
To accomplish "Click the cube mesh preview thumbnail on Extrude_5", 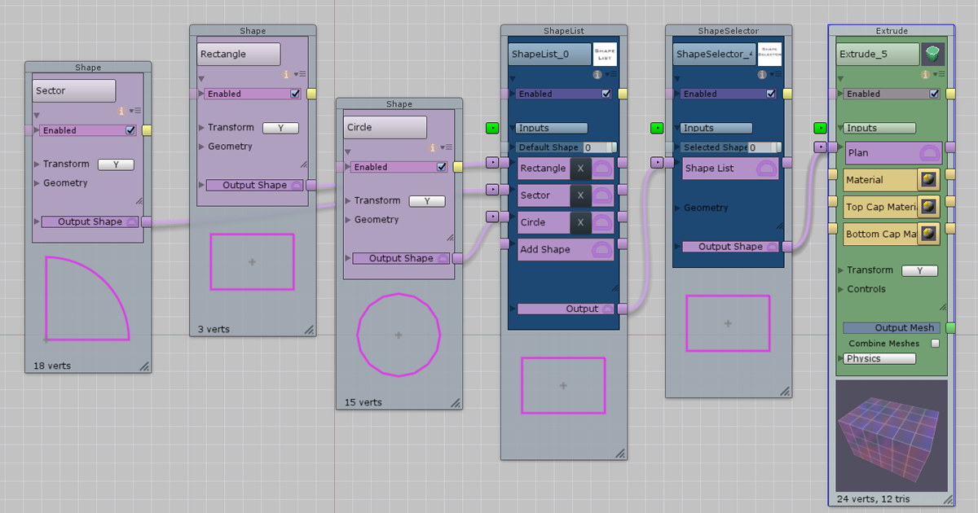I will (891, 436).
